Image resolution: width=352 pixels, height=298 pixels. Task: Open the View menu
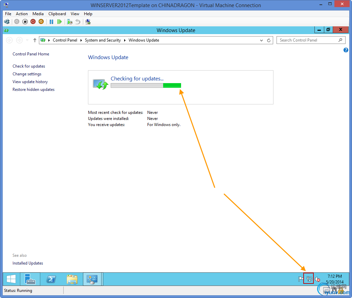[75, 14]
